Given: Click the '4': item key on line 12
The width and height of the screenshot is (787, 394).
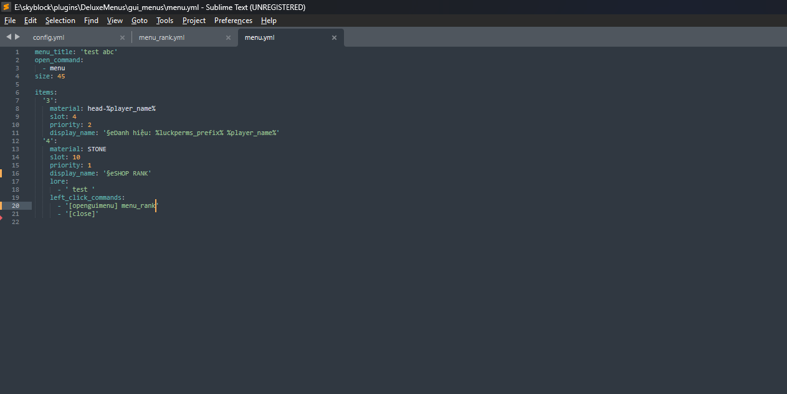Looking at the screenshot, I should [50, 141].
